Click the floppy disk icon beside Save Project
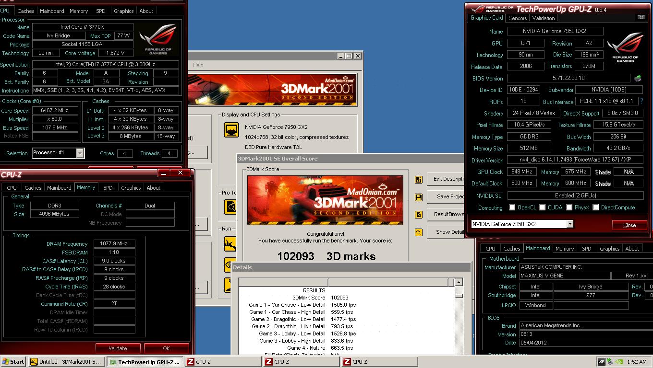This screenshot has height=368, width=653. [x=419, y=197]
